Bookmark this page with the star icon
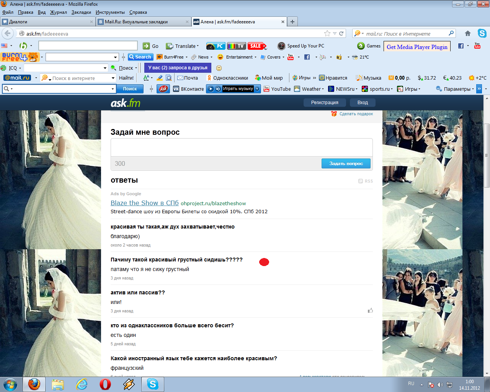Image resolution: width=490 pixels, height=392 pixels. (327, 33)
